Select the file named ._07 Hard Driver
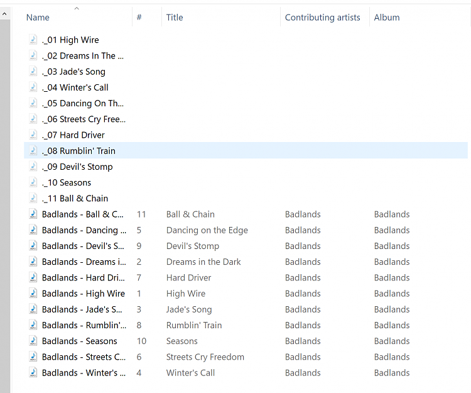 point(73,135)
